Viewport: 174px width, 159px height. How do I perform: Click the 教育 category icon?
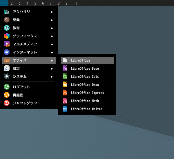(x=7, y=28)
